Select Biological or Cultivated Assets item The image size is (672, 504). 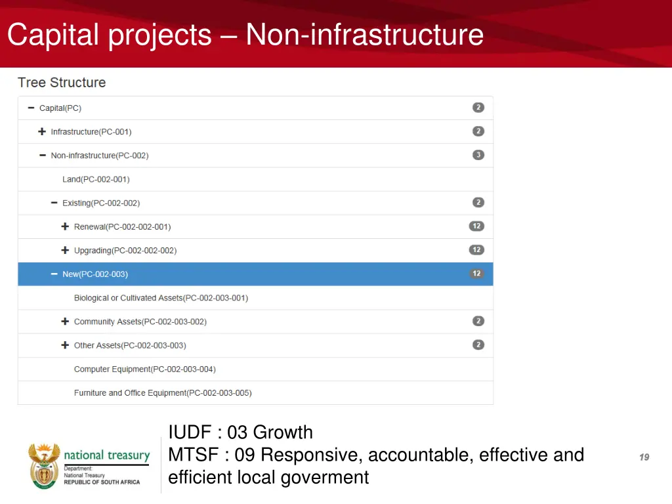[161, 298]
